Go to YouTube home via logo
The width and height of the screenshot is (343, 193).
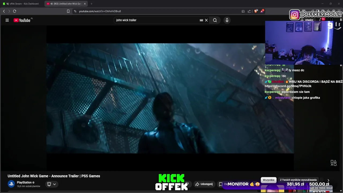click(x=22, y=20)
